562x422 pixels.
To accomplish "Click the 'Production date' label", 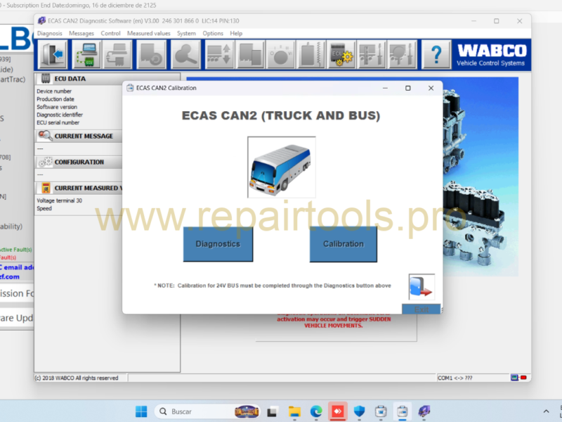I will tap(55, 99).
